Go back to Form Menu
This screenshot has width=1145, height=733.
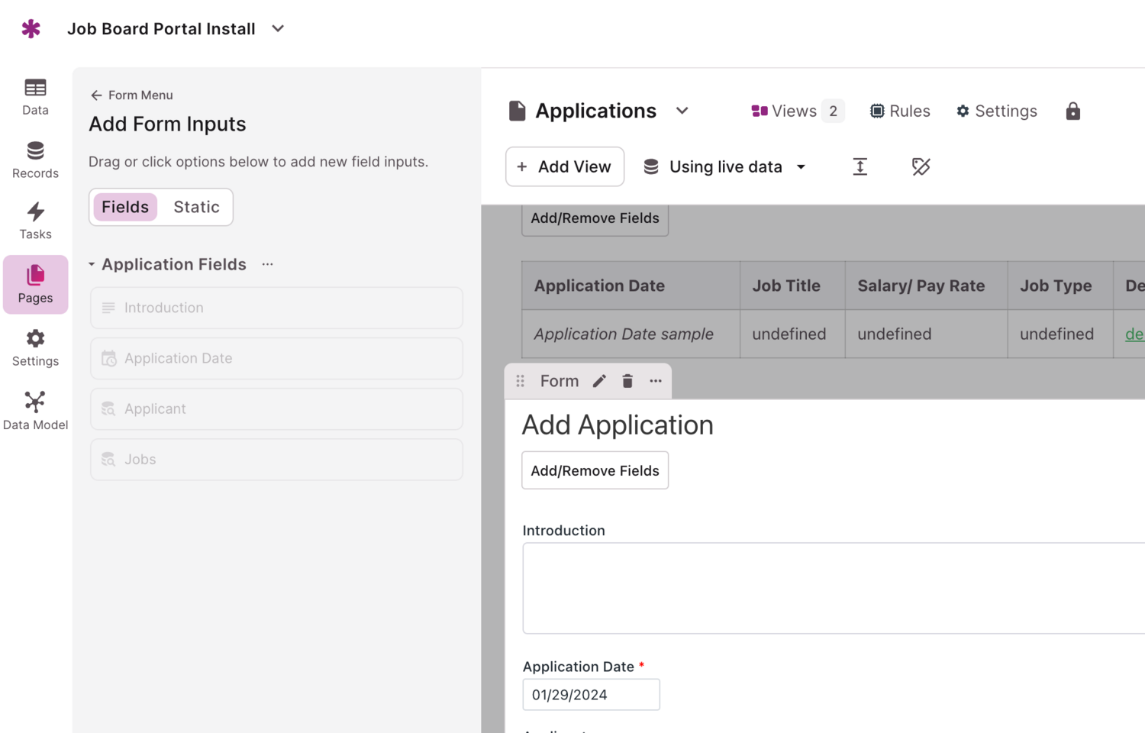(131, 95)
